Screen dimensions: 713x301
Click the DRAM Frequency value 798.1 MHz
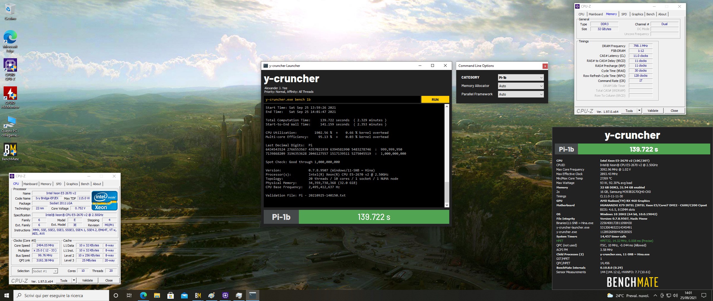point(641,46)
